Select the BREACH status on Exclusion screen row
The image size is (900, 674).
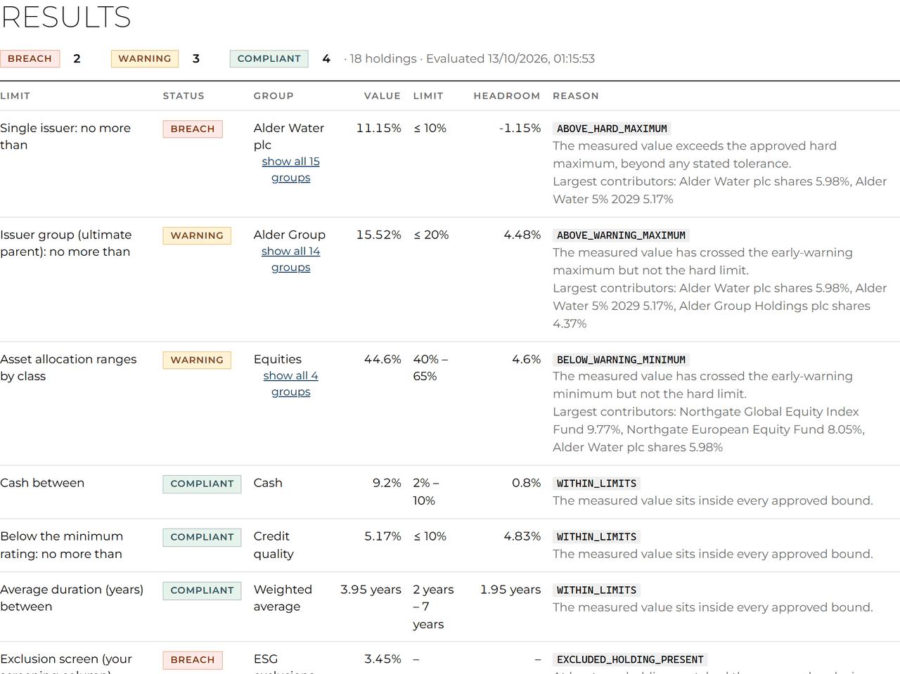pyautogui.click(x=193, y=660)
